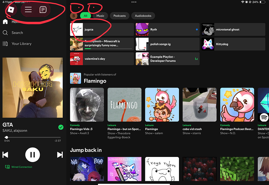This screenshot has height=185, width=269.
Task: Seek using the playback progress slider
Action: (33, 137)
